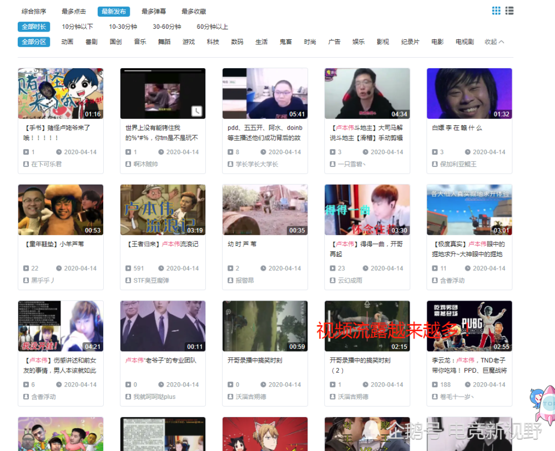Filter by 纪录片 category
Screen dimensions: 555x451
coord(410,42)
